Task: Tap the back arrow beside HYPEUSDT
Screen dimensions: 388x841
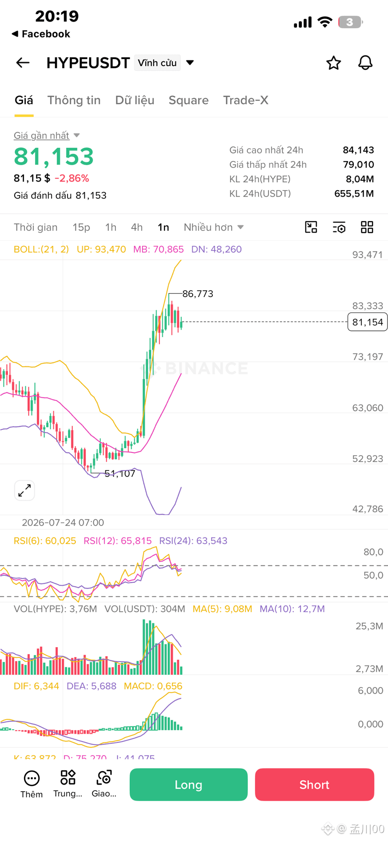Action: [x=23, y=62]
